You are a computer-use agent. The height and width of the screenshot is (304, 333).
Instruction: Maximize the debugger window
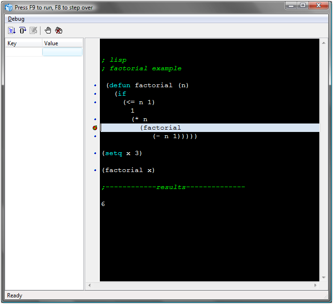point(303,6)
